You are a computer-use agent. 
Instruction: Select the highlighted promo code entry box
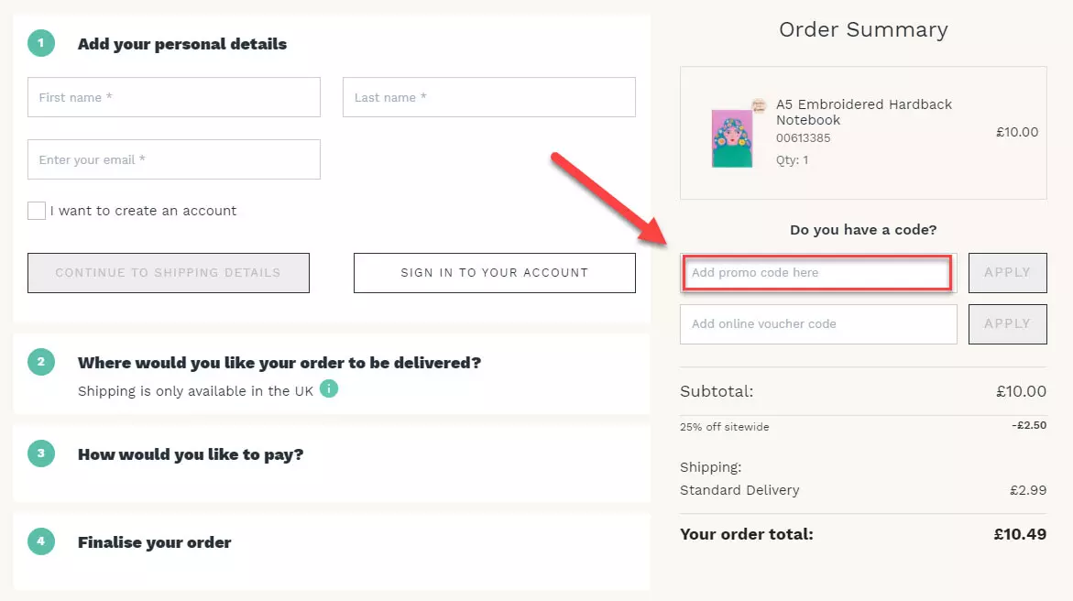[x=816, y=272]
